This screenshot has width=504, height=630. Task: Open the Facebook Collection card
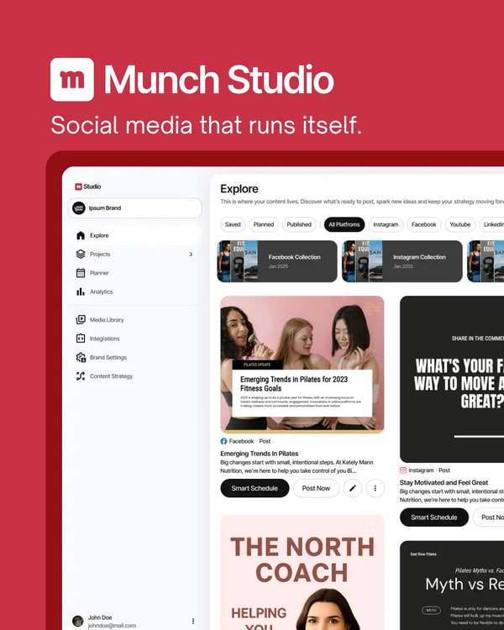click(x=277, y=261)
